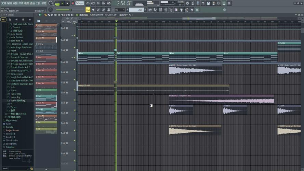Toggle overdub recording mode icon
304x171 pixels.
[104, 3]
